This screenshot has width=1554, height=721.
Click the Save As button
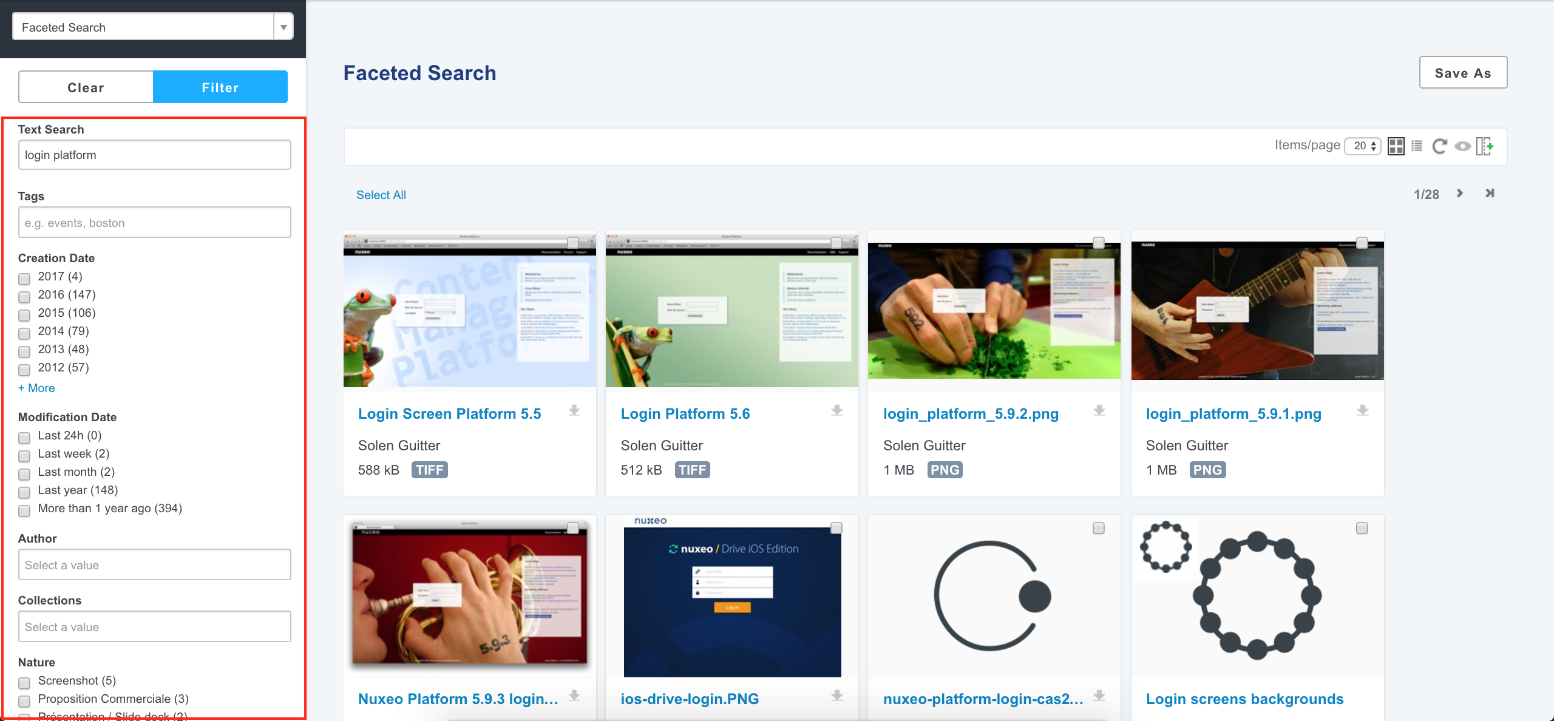pos(1463,73)
